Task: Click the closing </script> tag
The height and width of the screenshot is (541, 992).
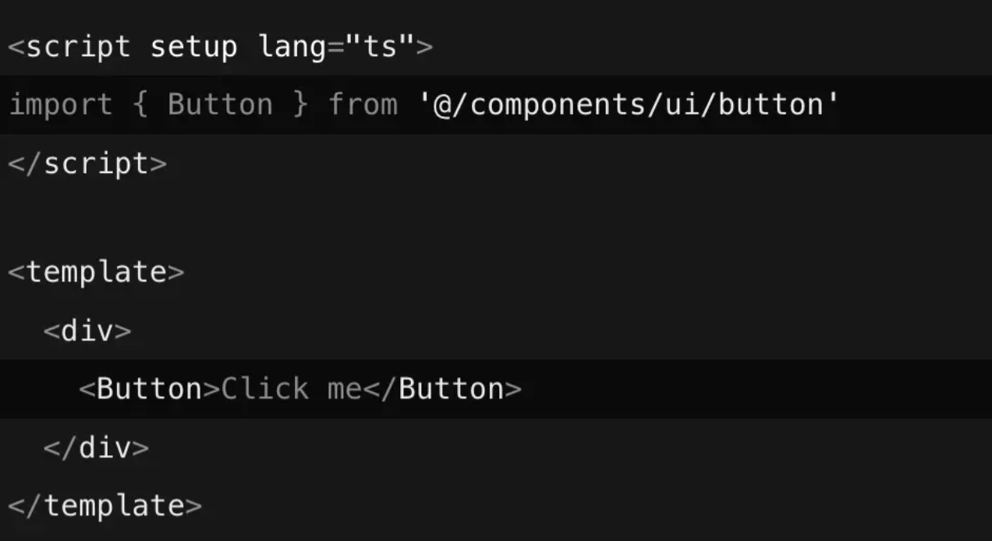Action: 87,164
